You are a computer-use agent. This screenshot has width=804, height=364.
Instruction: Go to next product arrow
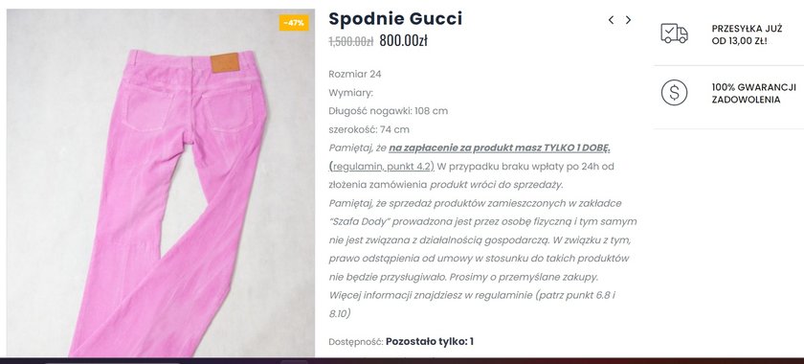[628, 20]
